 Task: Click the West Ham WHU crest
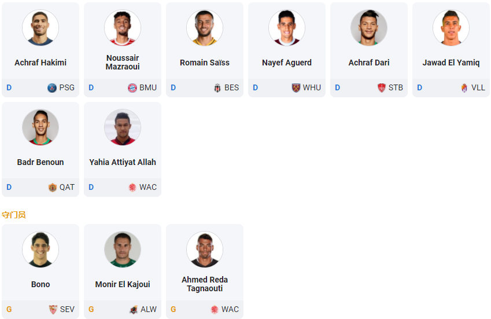click(x=296, y=88)
